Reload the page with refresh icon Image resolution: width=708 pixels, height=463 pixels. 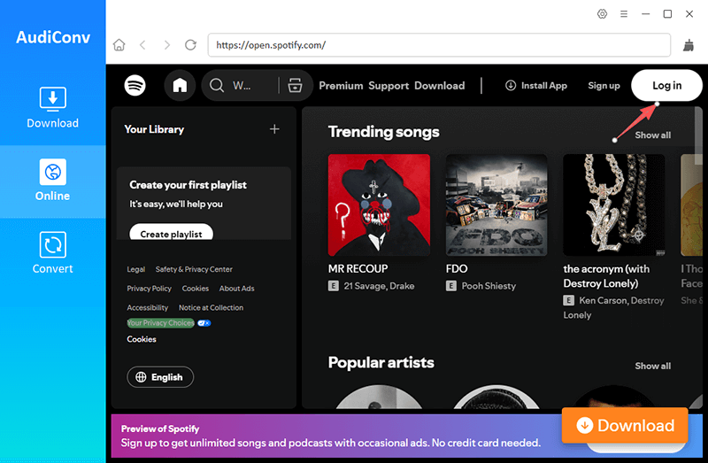pos(190,45)
